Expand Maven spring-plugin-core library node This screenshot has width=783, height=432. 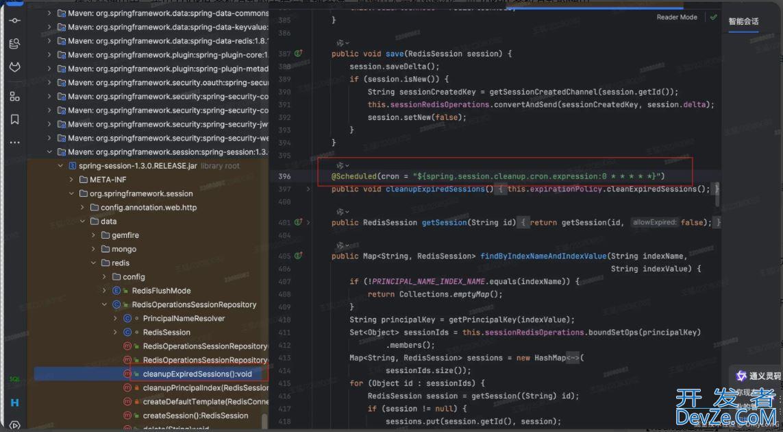49,54
